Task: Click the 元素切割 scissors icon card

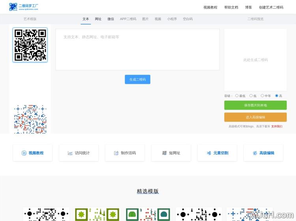Action: (217, 153)
